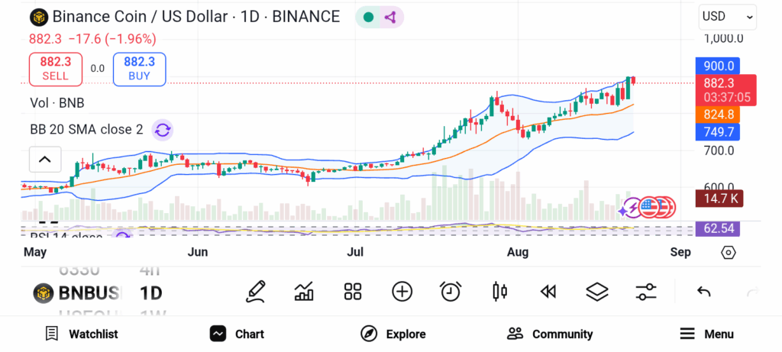
Task: Open the drawing tools pencil icon
Action: pos(256,292)
